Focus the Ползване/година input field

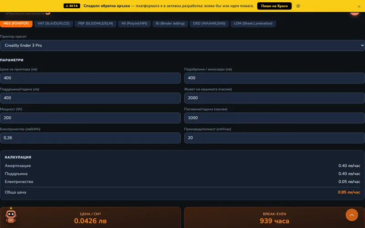click(x=275, y=118)
